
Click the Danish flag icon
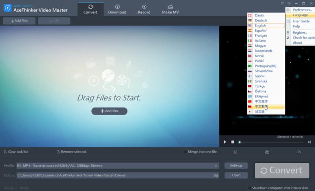coord(250,15)
